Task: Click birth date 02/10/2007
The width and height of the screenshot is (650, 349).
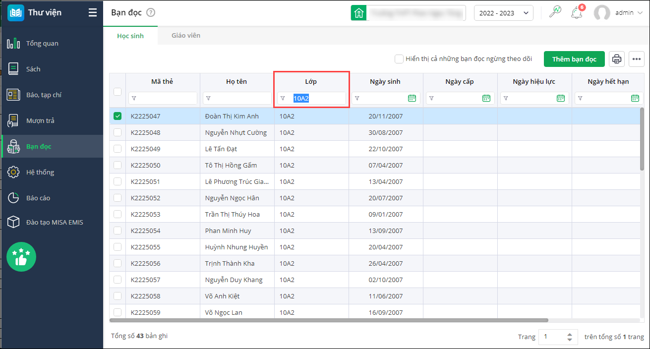Action: pyautogui.click(x=386, y=280)
